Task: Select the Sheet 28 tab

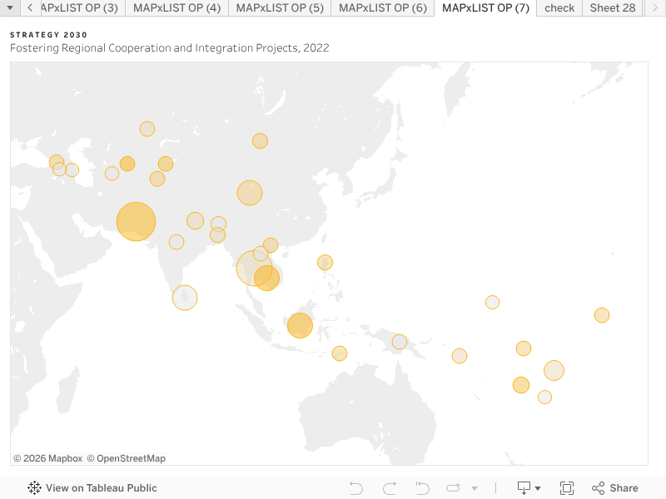Action: pyautogui.click(x=613, y=8)
